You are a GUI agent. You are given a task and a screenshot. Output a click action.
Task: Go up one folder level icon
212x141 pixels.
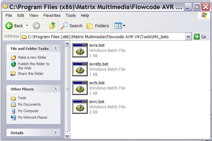point(53,26)
